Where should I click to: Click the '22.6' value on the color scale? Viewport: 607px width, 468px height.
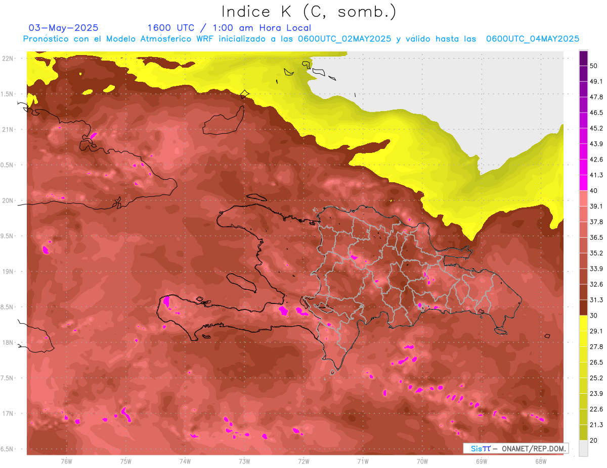pos(597,409)
